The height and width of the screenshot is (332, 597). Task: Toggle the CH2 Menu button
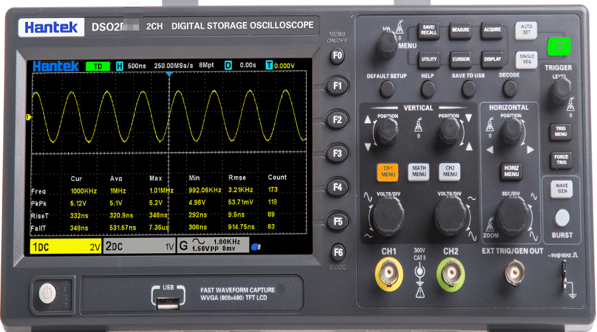[x=450, y=172]
